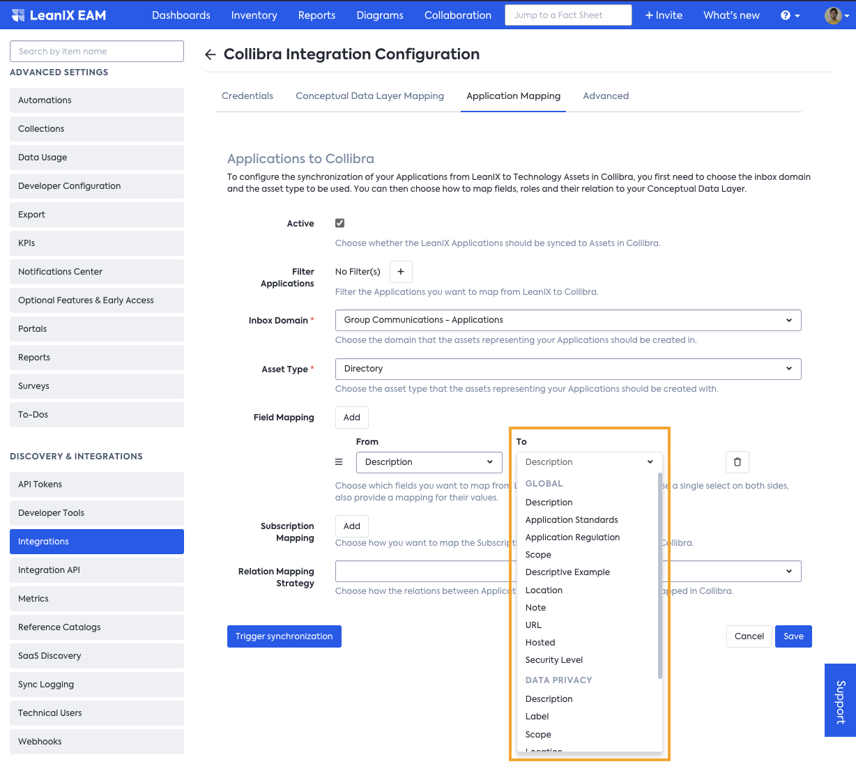This screenshot has width=856, height=764.
Task: Open Collections settings
Action: [x=97, y=129]
